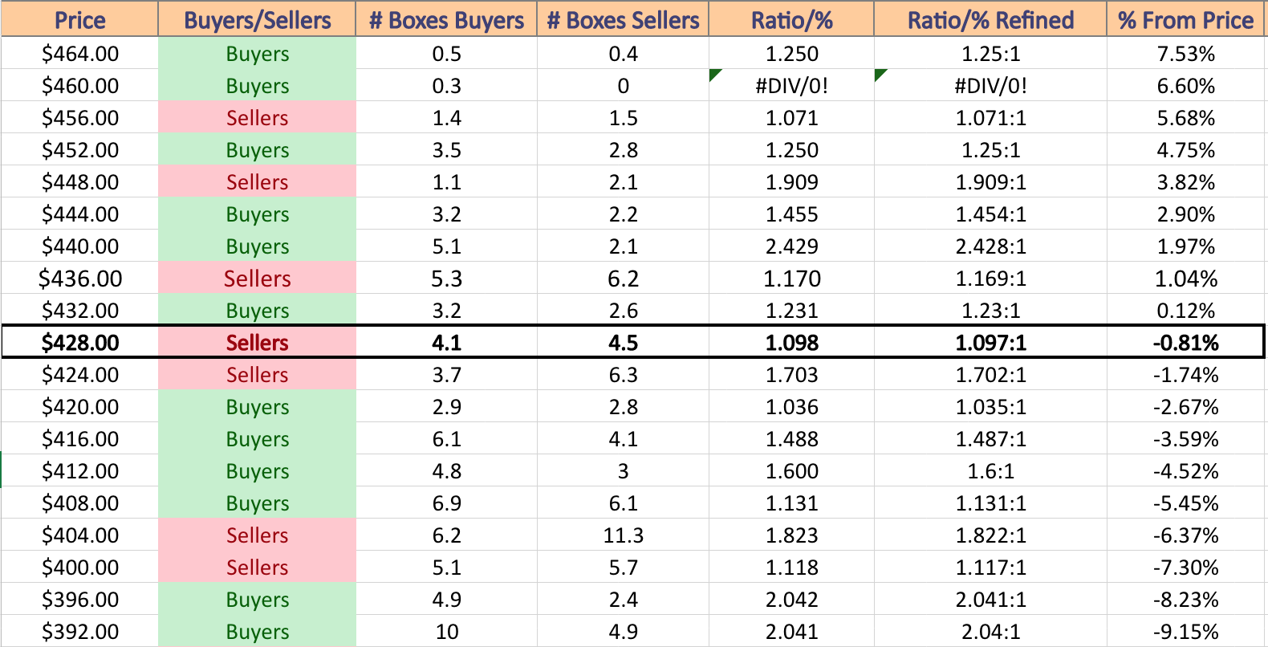Click the #DIV/0! cell under Ratio/%
The width and height of the screenshot is (1268, 647).
tap(791, 86)
